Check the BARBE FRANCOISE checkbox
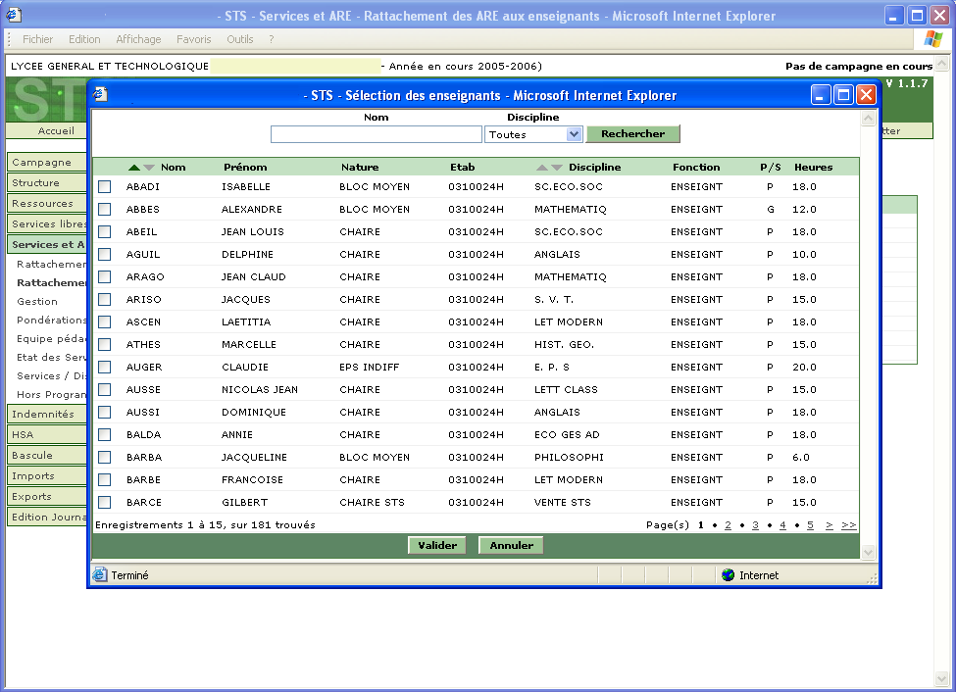Viewport: 956px width, 692px height. (105, 480)
